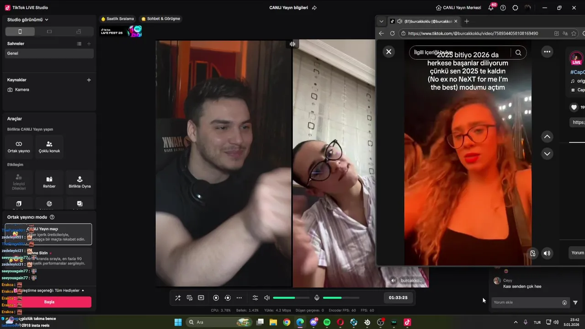Click the audio bars icon atop the preview
Image resolution: width=585 pixels, height=329 pixels.
292,44
